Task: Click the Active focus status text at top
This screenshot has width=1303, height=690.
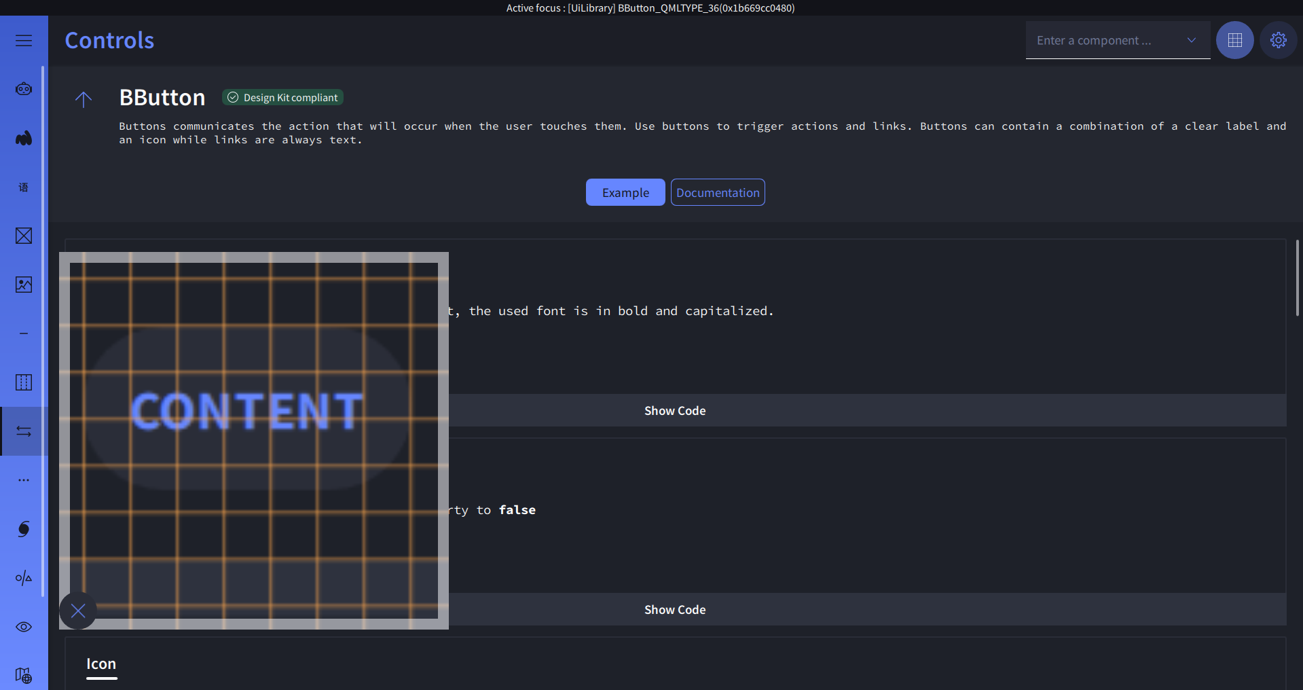Action: click(650, 7)
